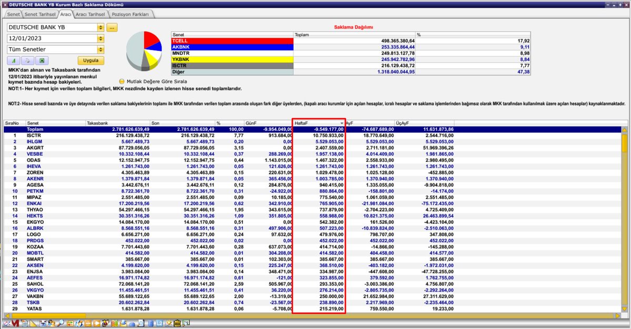Export table with the green Excel icon
The width and height of the screenshot is (631, 329).
pyautogui.click(x=41, y=60)
